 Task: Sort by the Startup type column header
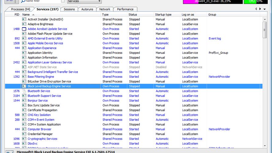coord(163,15)
